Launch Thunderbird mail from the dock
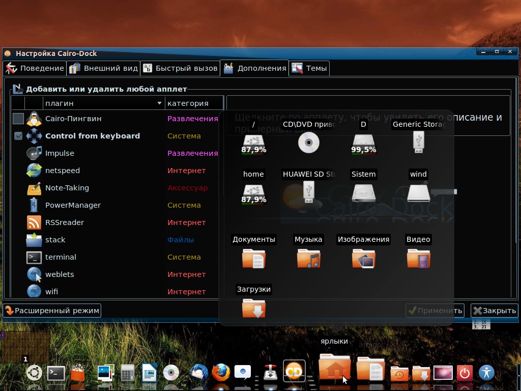This screenshot has width=521, height=391. 199,373
